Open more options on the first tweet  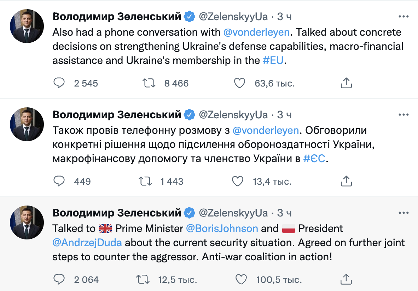click(404, 17)
